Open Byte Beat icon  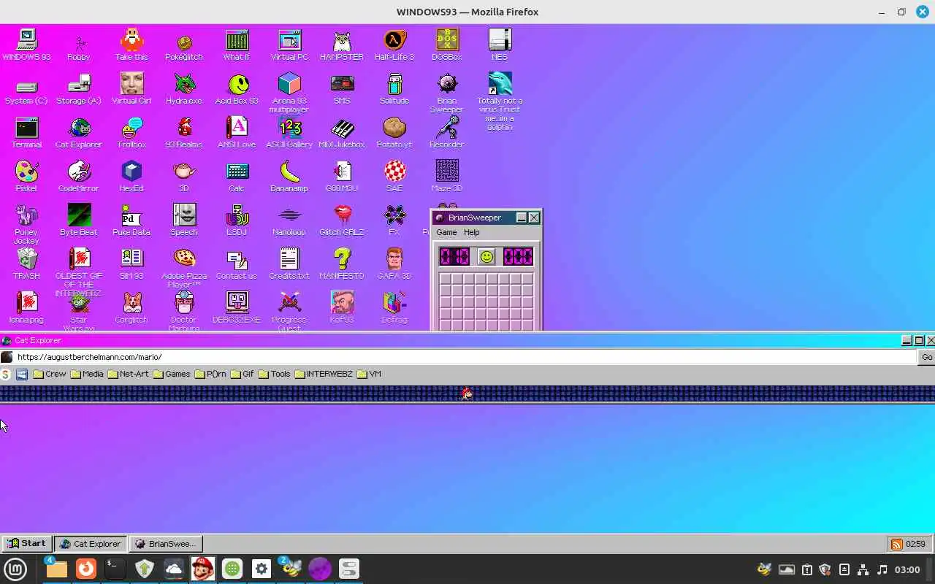79,220
